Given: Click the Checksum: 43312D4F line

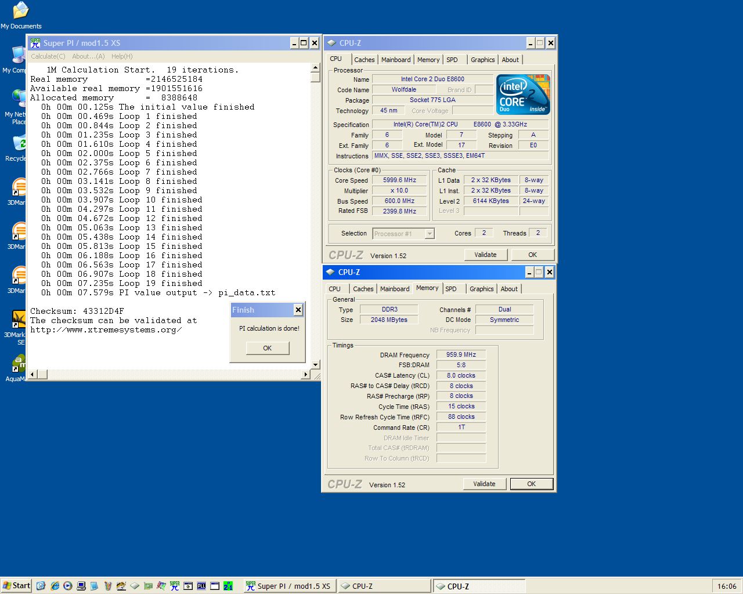Looking at the screenshot, I should 77,311.
